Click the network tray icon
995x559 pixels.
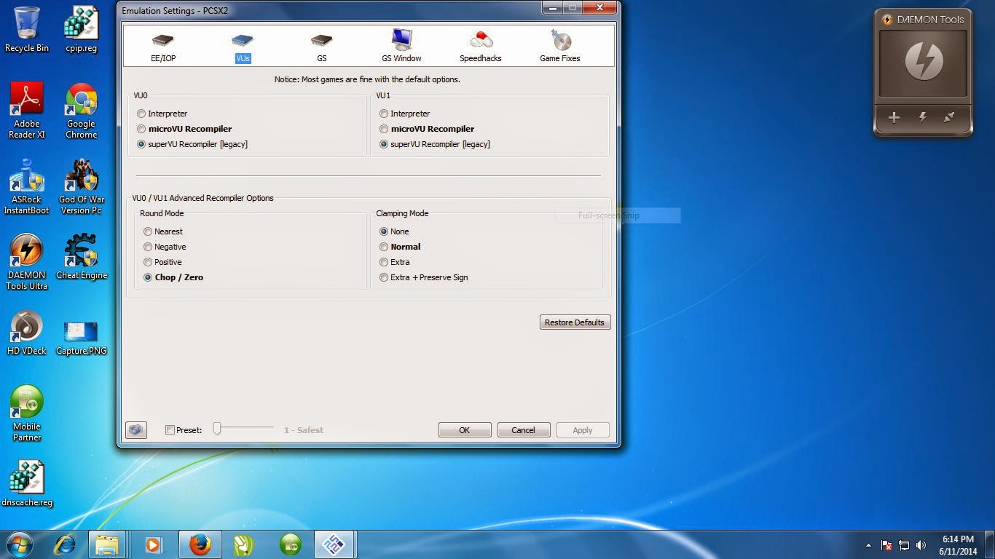(x=904, y=545)
